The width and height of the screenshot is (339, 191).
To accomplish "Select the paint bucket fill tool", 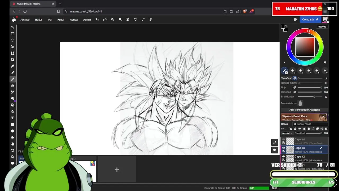I will point(12,105).
